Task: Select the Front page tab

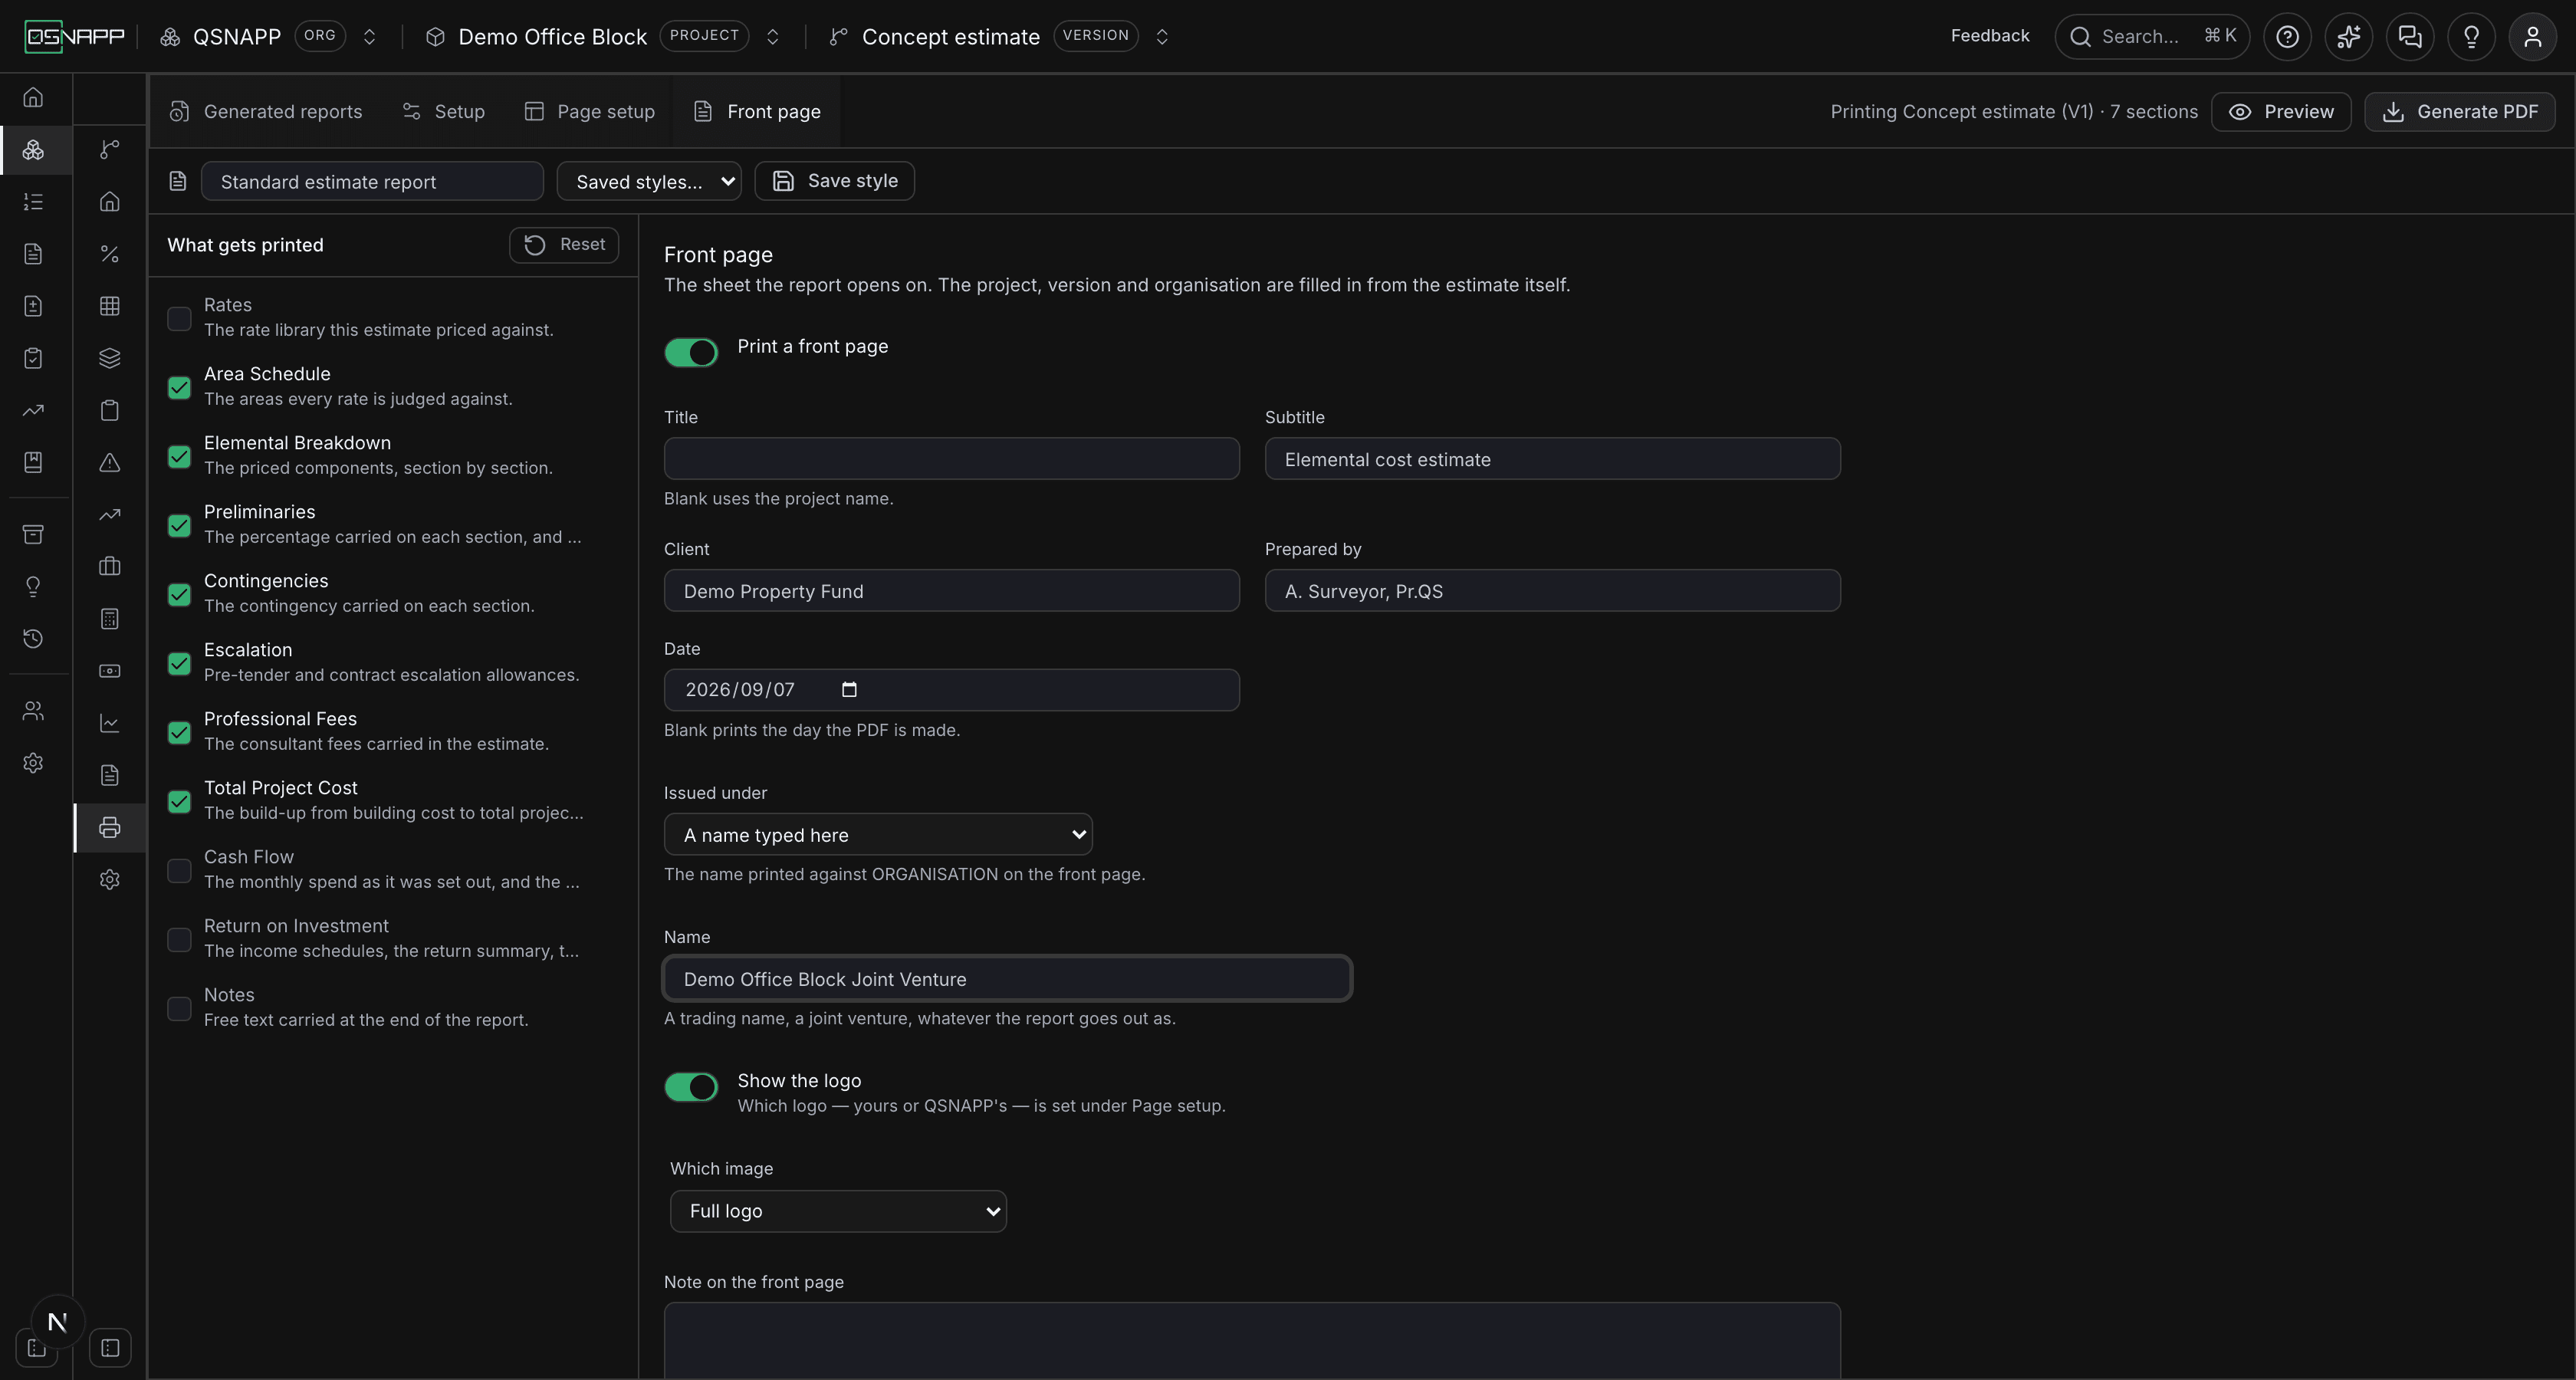Action: [x=757, y=111]
